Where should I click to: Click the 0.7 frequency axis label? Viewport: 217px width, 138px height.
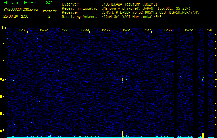tap(3, 114)
